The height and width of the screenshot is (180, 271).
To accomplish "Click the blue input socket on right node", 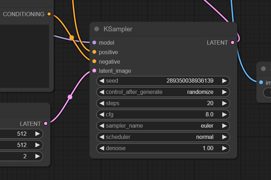I will 261,82.
